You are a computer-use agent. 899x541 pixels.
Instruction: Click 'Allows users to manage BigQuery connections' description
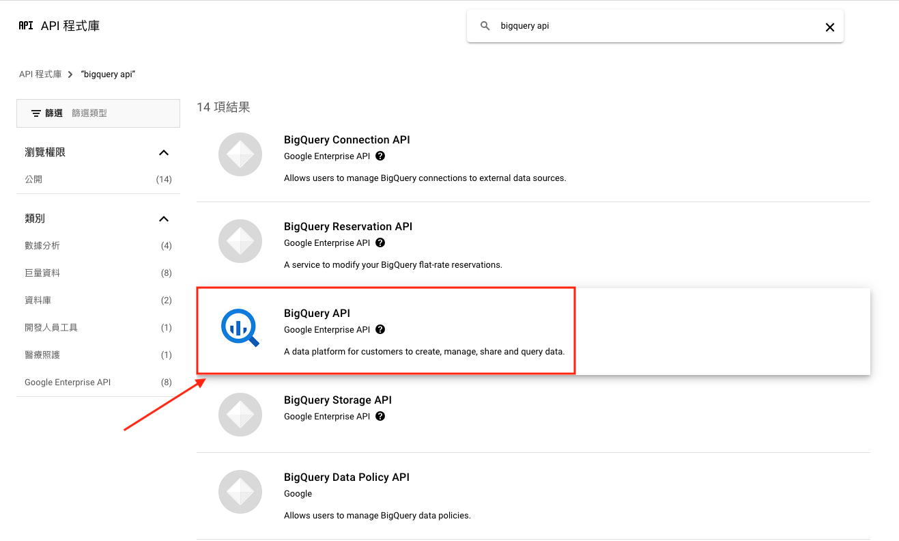425,178
